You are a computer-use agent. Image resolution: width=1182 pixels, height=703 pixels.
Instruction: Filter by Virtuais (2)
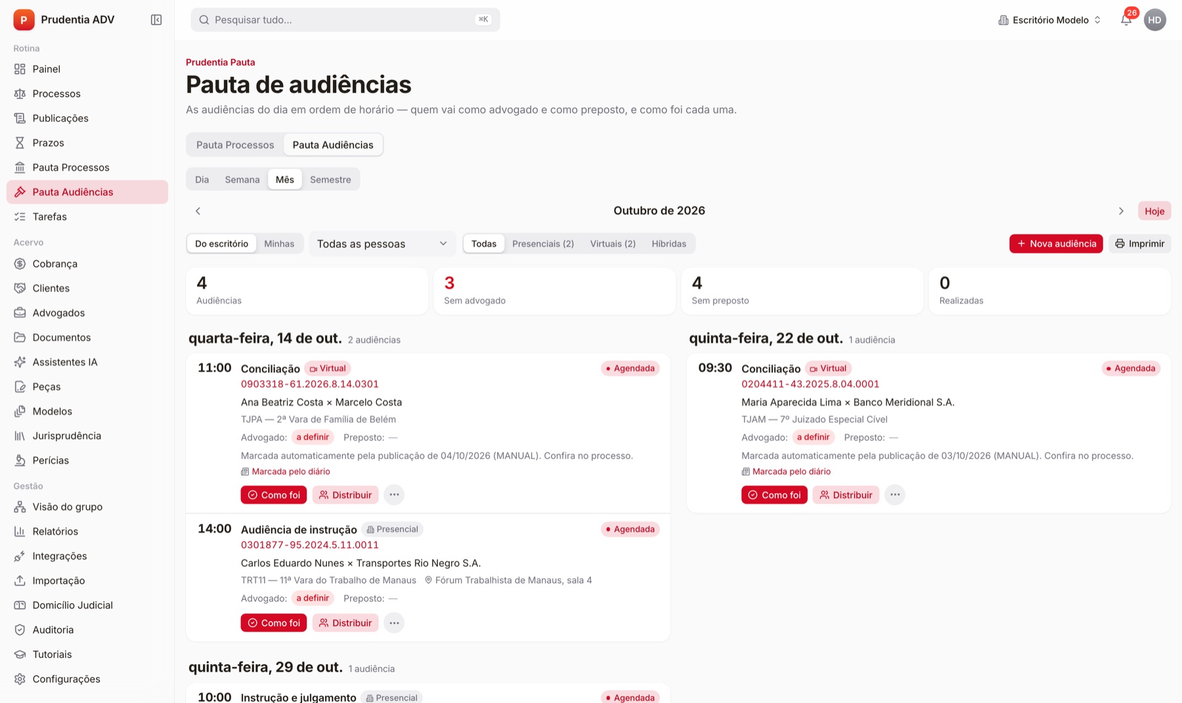tap(613, 244)
